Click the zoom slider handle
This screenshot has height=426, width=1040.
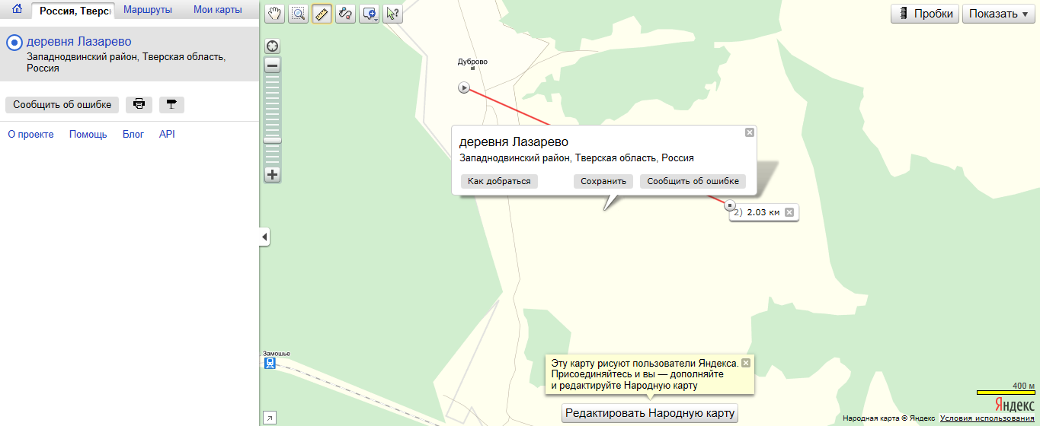point(273,140)
